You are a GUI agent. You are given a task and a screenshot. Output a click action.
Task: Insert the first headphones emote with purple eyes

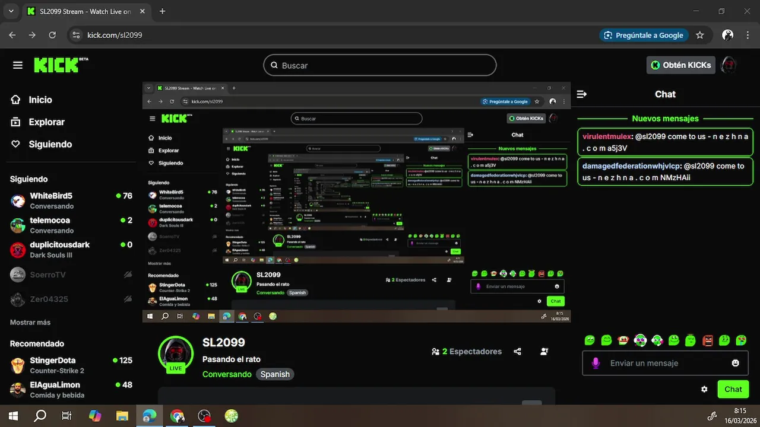point(640,340)
